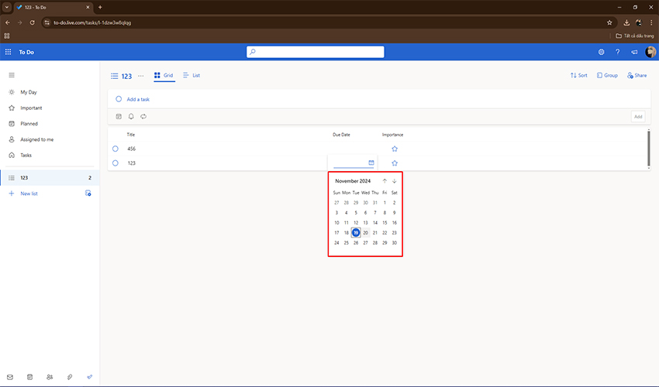The width and height of the screenshot is (659, 387).
Task: Open the app launcher waffle icon
Action: [9, 52]
